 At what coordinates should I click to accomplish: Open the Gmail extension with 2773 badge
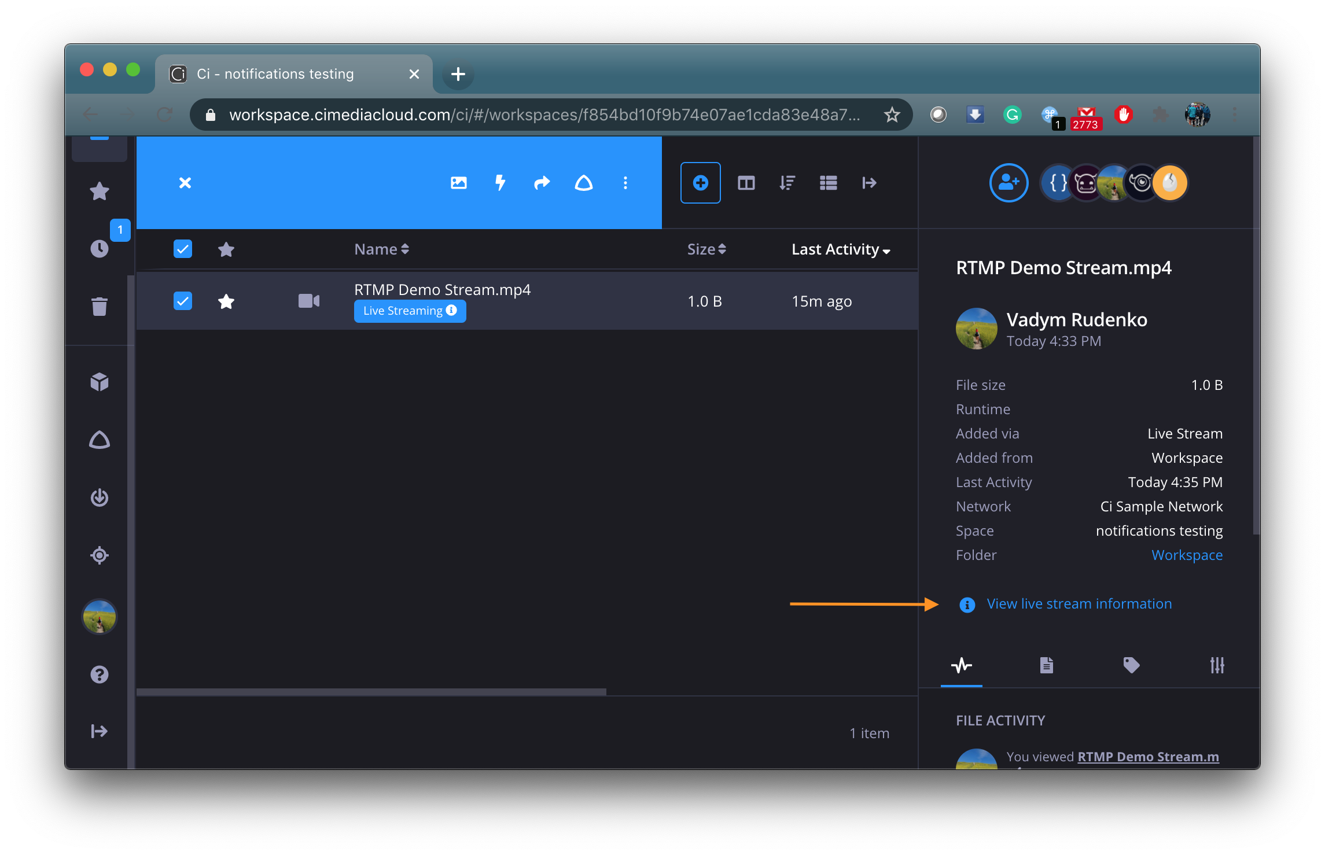(x=1086, y=118)
